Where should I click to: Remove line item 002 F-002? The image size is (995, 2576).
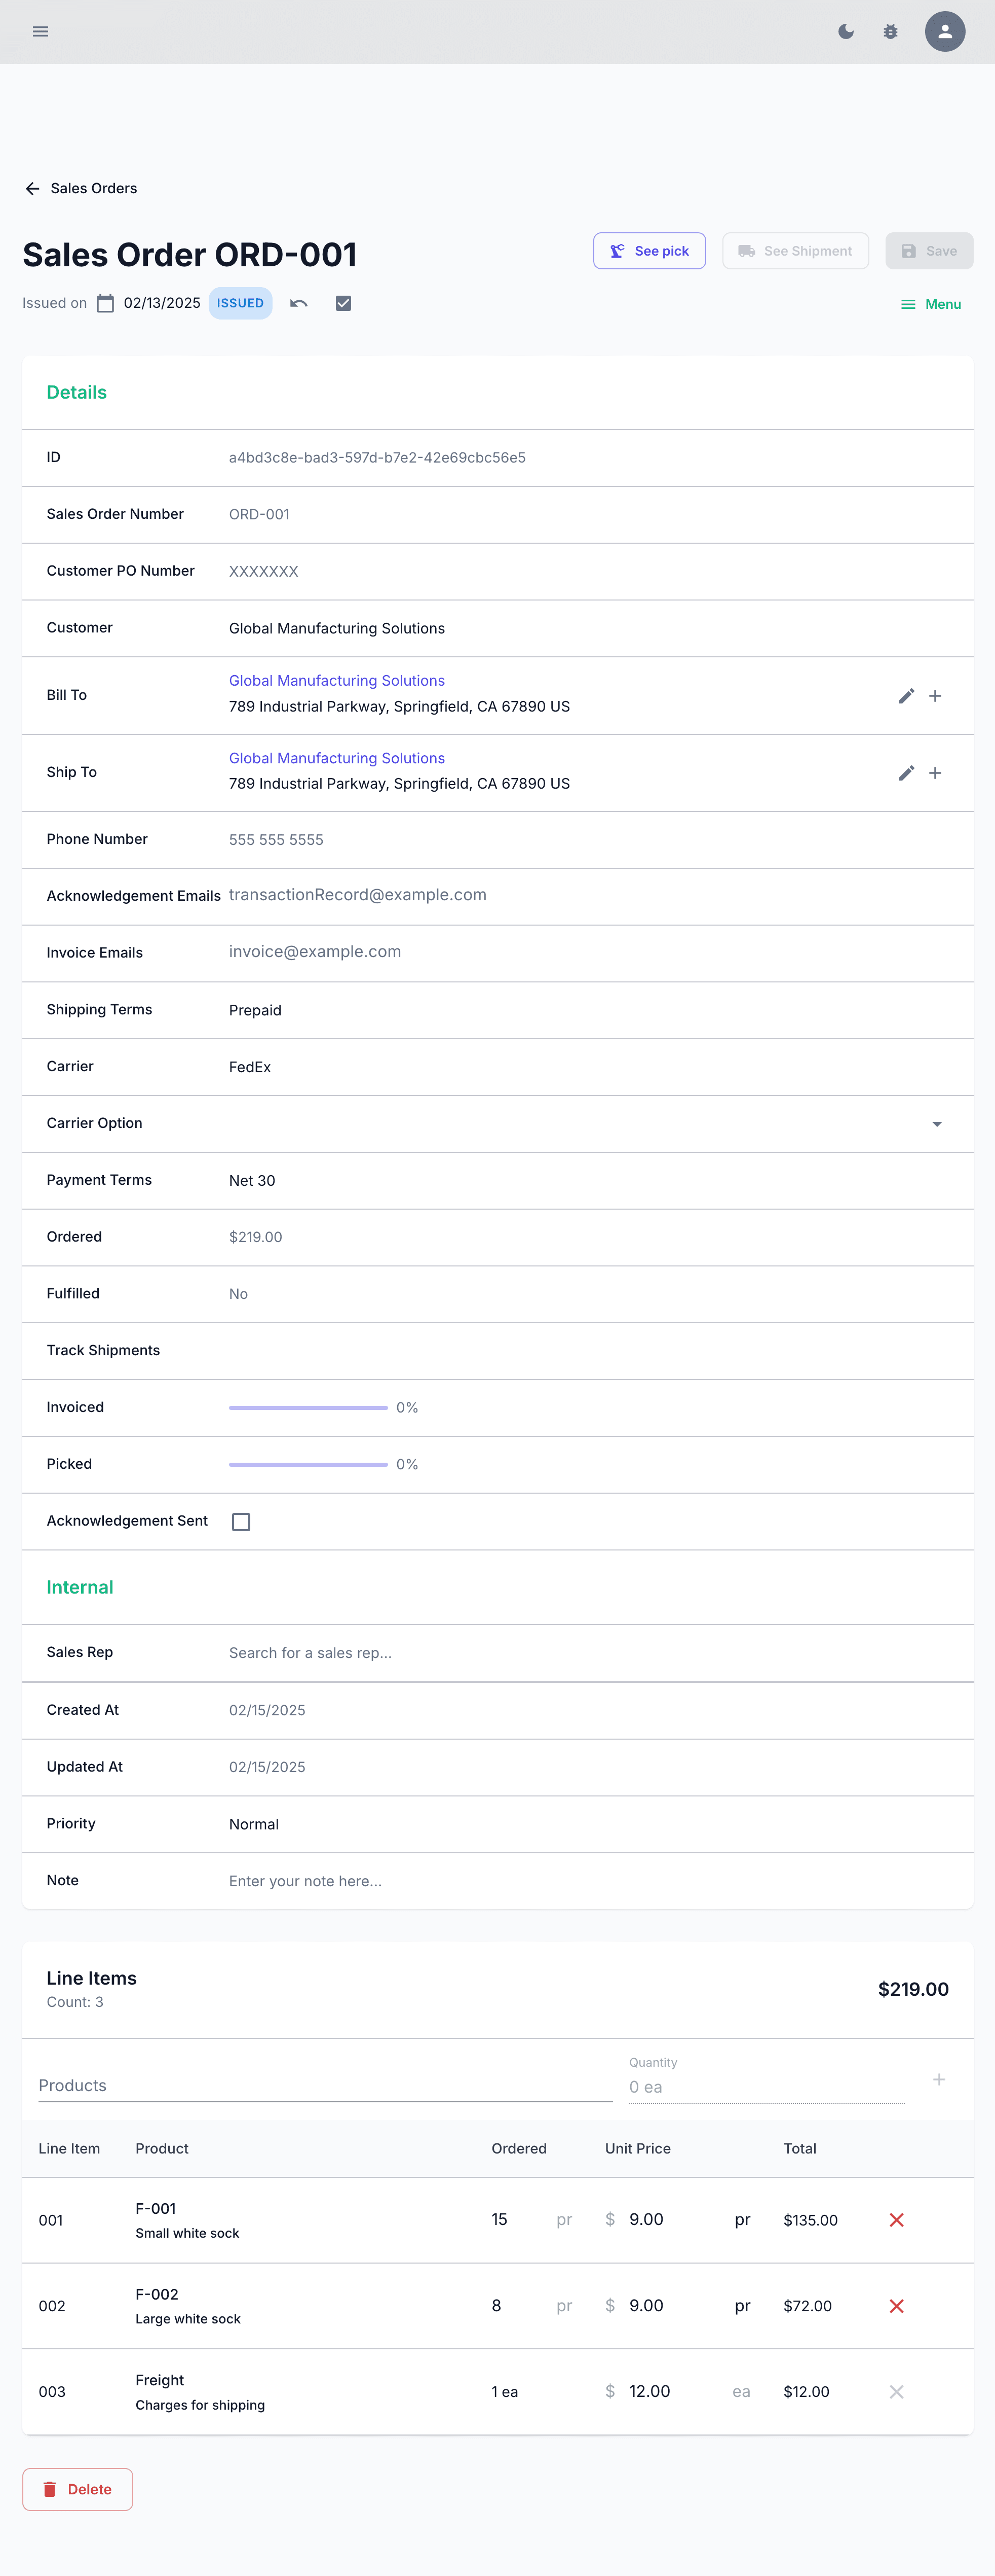(x=896, y=2306)
